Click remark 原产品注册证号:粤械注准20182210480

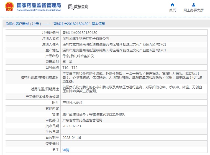pyautogui.click(x=94, y=114)
